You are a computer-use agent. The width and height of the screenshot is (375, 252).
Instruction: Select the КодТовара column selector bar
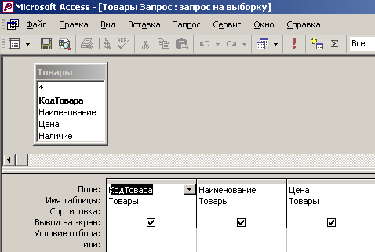pyautogui.click(x=151, y=181)
